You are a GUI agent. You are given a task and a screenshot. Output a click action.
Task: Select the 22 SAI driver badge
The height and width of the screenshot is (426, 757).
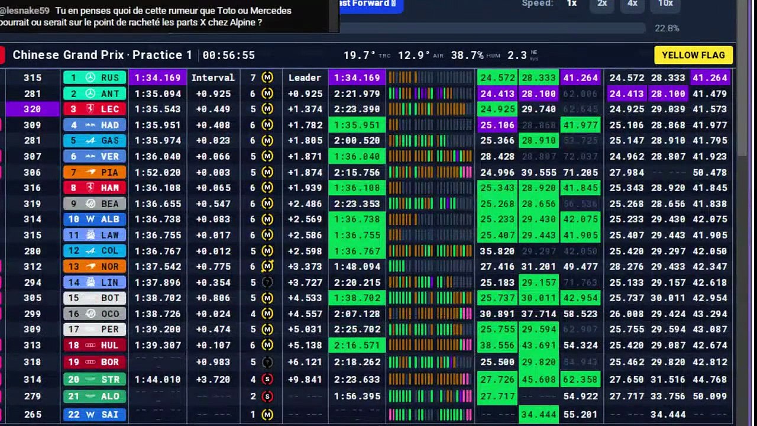(95, 414)
